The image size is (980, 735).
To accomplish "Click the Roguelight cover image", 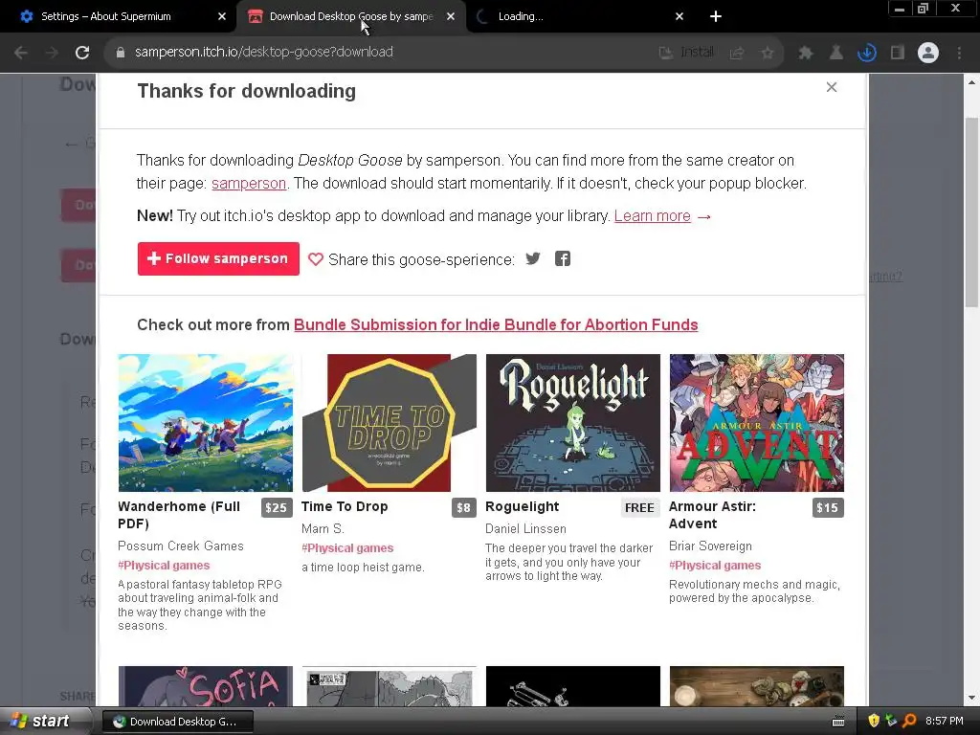I will (572, 423).
